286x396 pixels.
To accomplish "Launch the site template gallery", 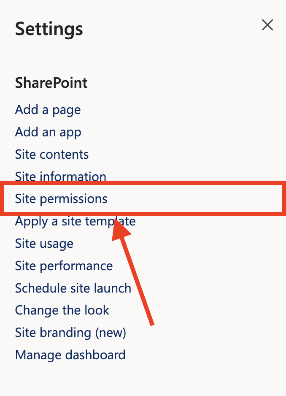I will (x=75, y=221).
